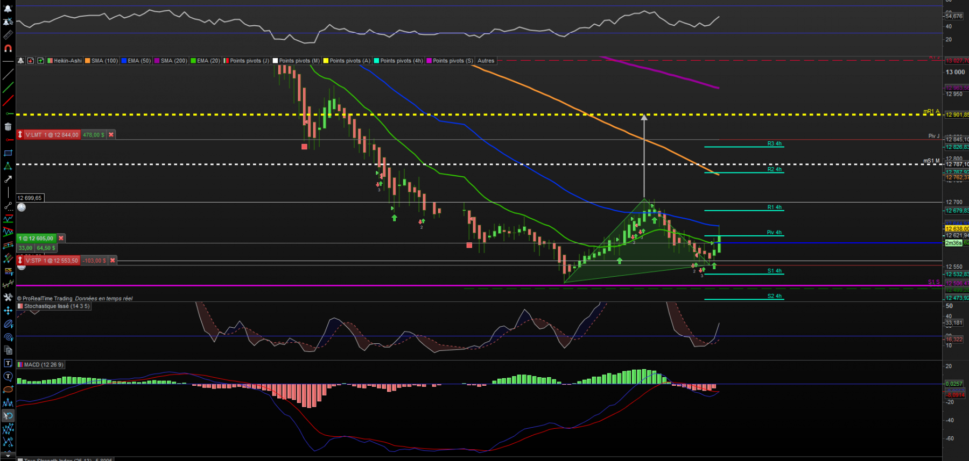Select the text annotation tool
969x461 pixels.
pos(8,363)
